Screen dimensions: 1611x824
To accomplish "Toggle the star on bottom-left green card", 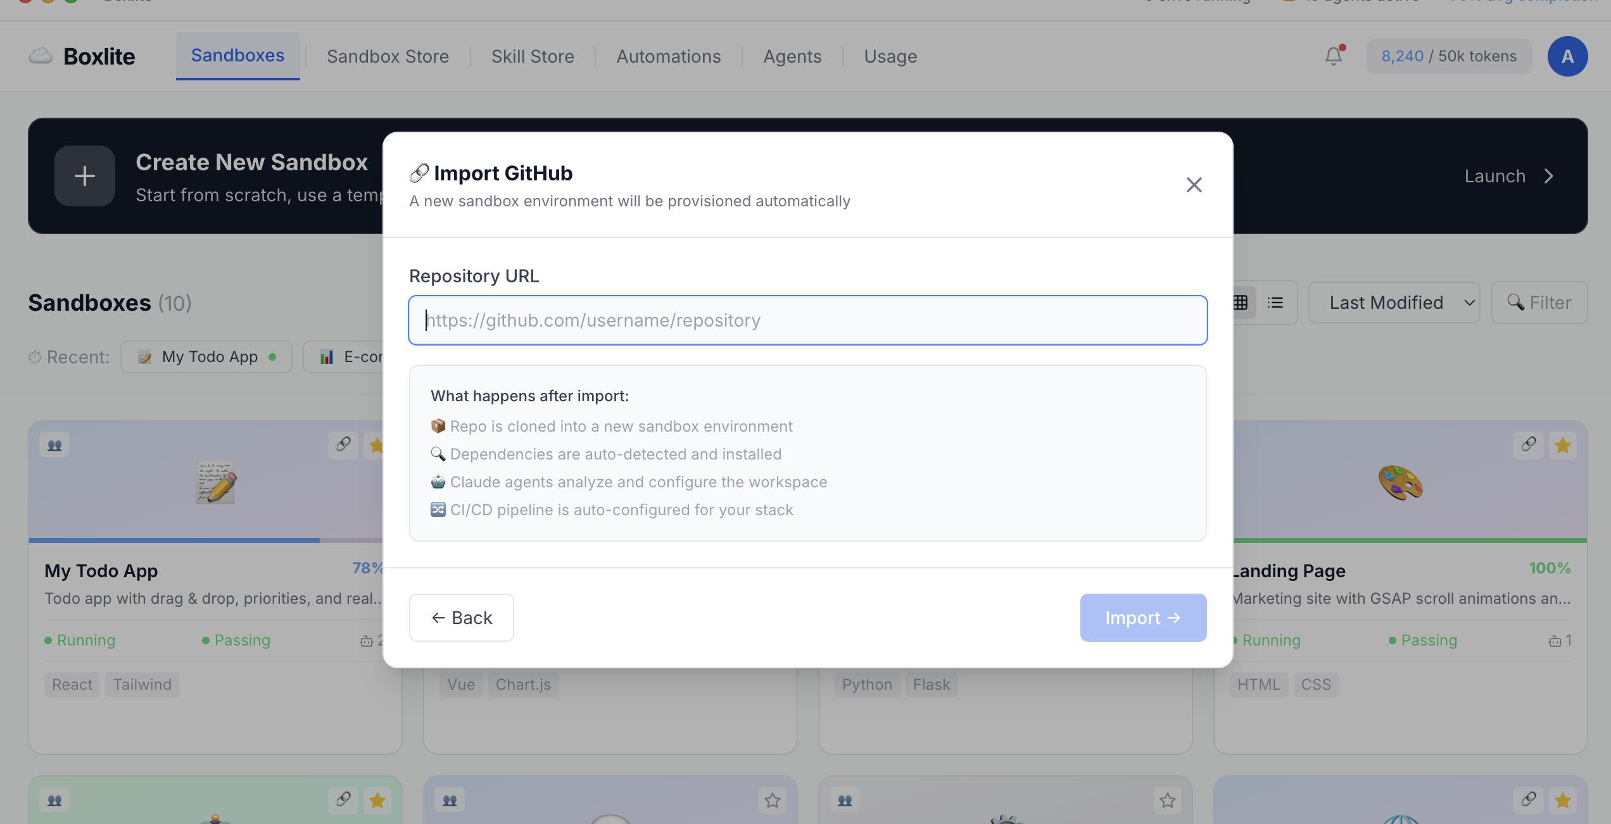I will 377,801.
